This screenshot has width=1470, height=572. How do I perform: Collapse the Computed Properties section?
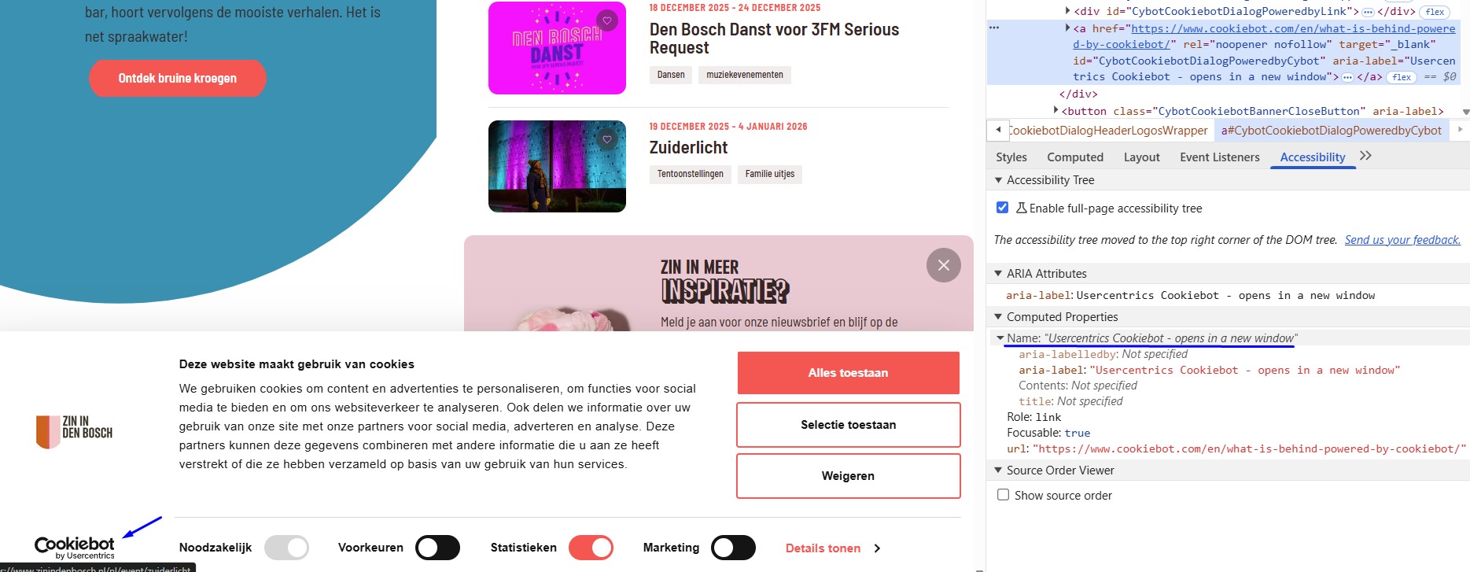tap(998, 317)
